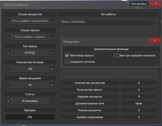Enable the Сохранять остаток checkbox
Screen dimensions: 162x126
(67, 62)
